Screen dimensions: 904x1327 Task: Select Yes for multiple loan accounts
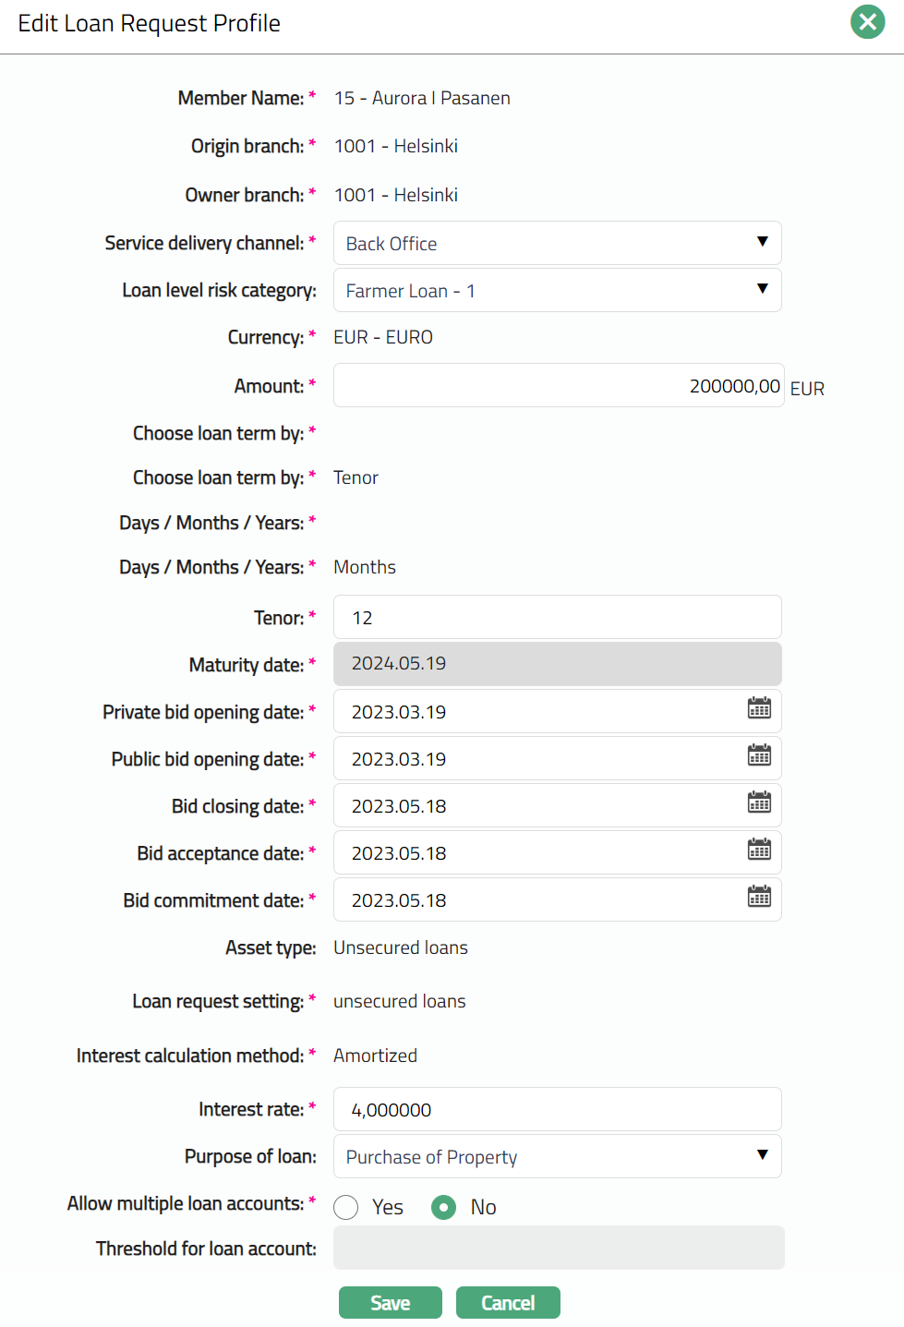pyautogui.click(x=346, y=1207)
